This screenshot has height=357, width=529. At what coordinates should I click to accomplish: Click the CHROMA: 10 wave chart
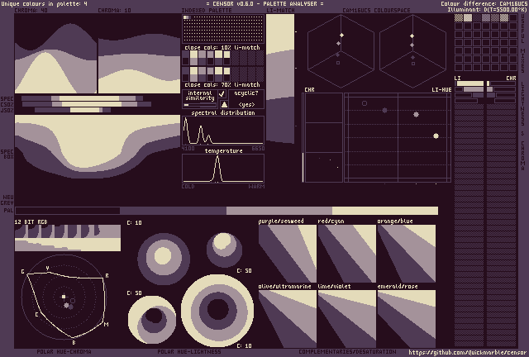(x=139, y=54)
